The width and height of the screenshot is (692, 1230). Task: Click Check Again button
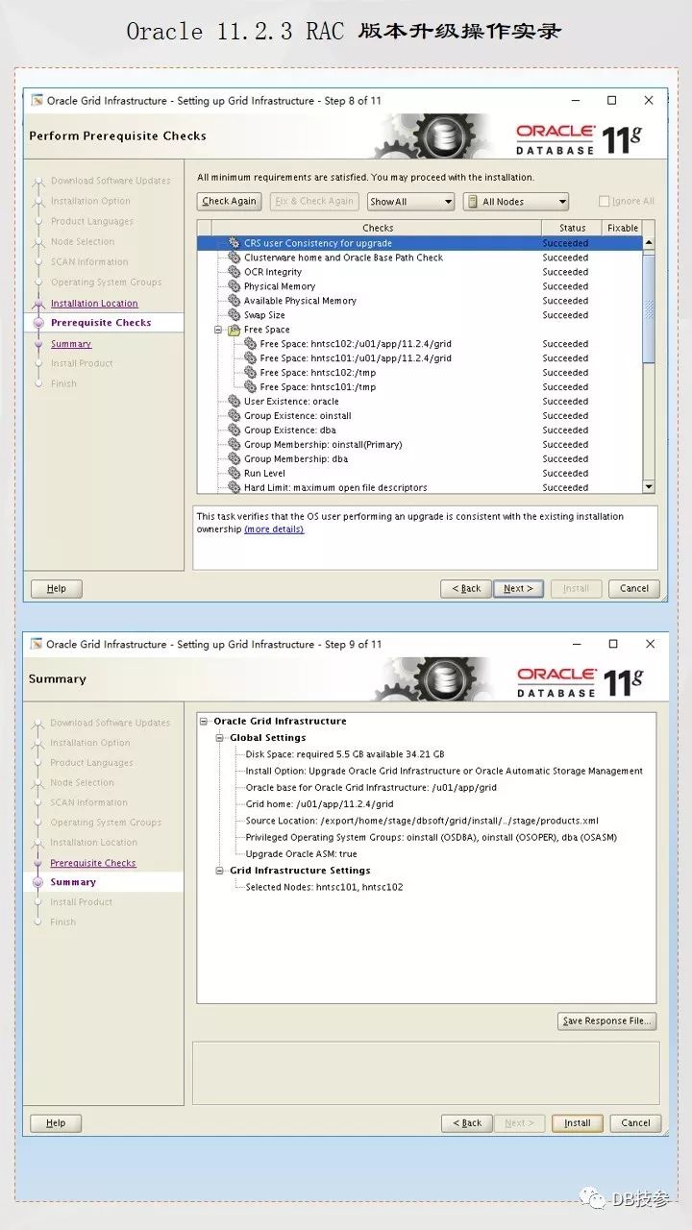click(x=230, y=202)
